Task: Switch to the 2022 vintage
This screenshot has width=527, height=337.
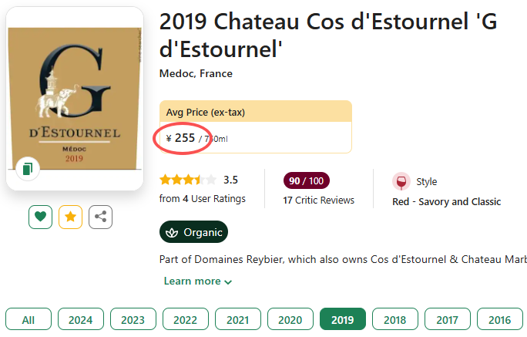Action: pyautogui.click(x=185, y=319)
